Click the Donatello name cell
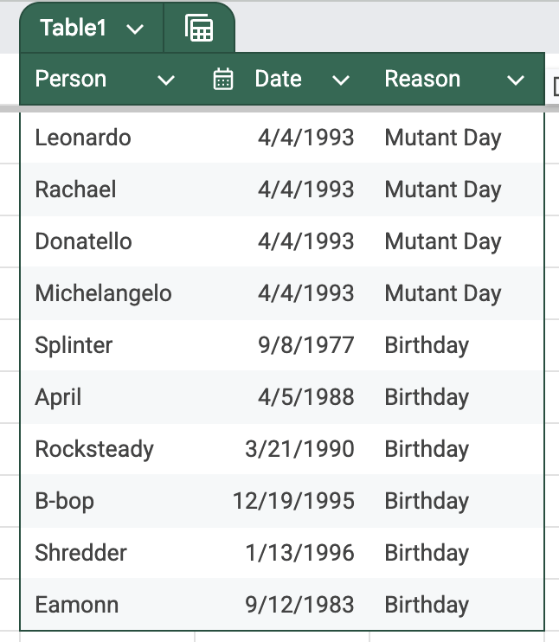559x642 pixels. click(x=83, y=241)
